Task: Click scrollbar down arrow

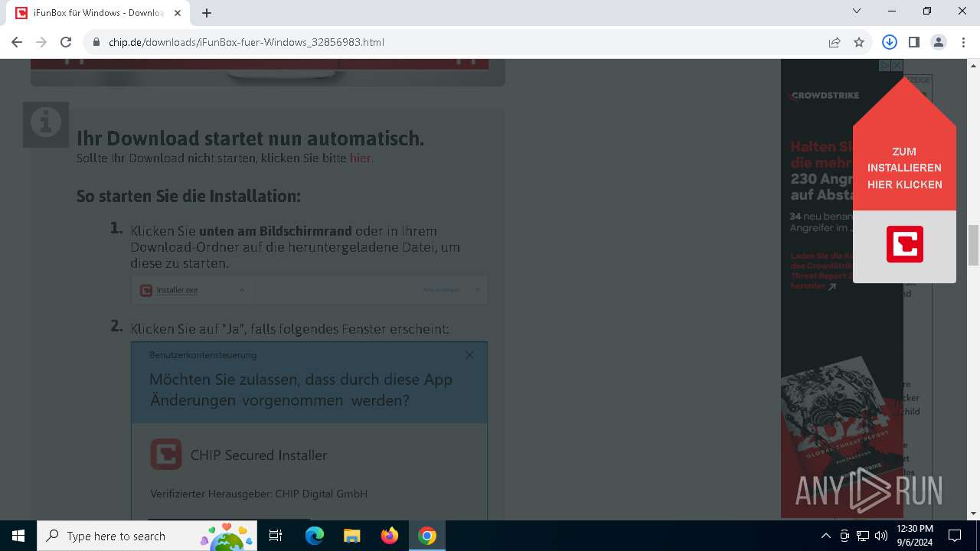Action: point(973,514)
